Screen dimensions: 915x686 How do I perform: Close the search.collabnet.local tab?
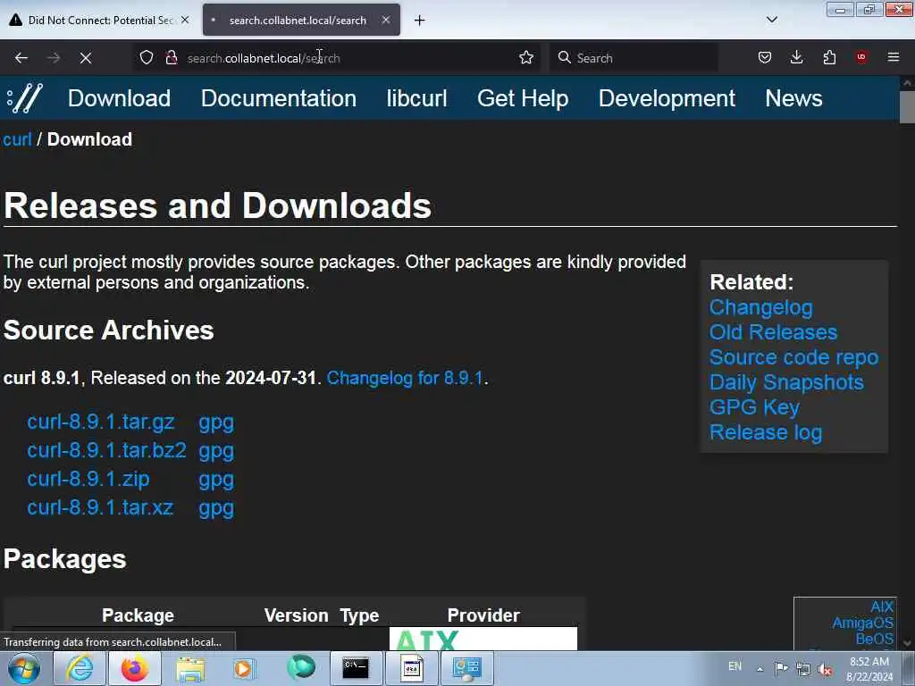click(386, 20)
